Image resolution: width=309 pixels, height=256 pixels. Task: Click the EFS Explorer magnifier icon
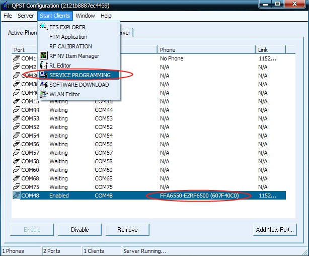(44, 27)
